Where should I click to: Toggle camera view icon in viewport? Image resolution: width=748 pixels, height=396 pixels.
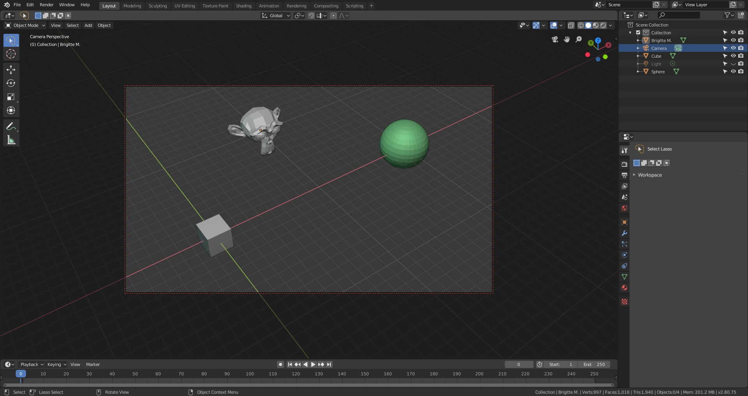click(555, 39)
